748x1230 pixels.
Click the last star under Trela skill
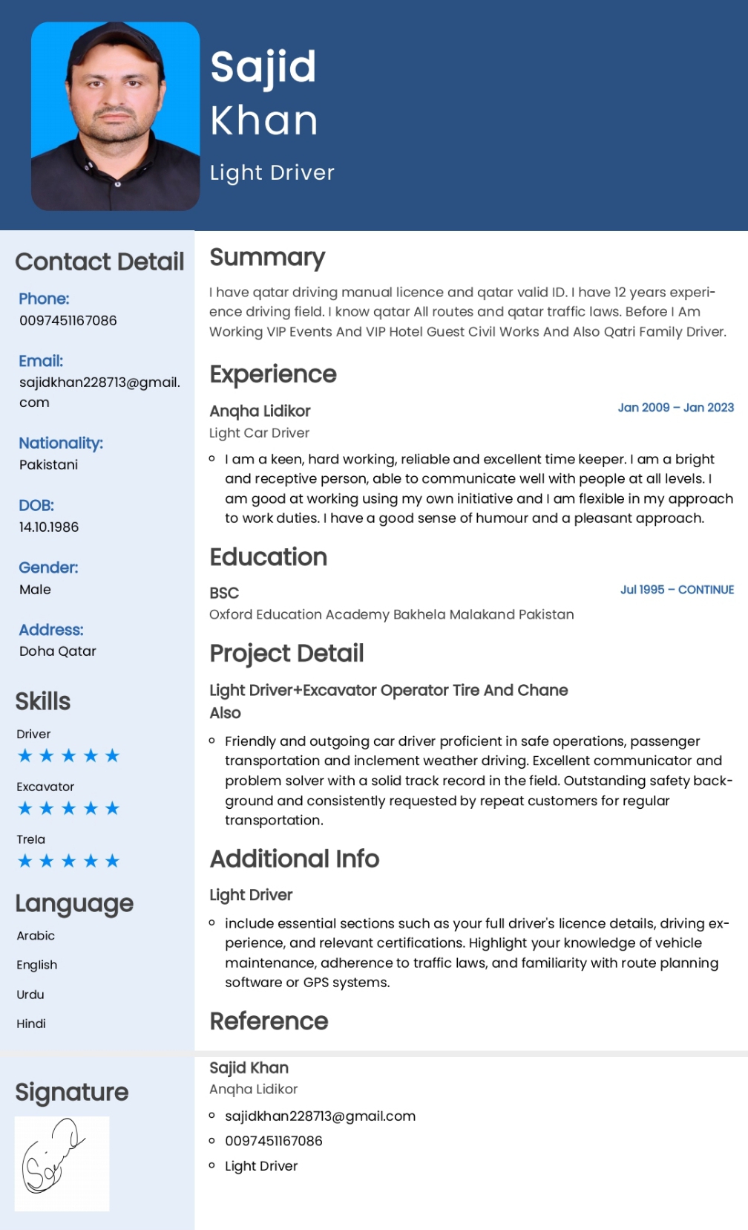[112, 861]
